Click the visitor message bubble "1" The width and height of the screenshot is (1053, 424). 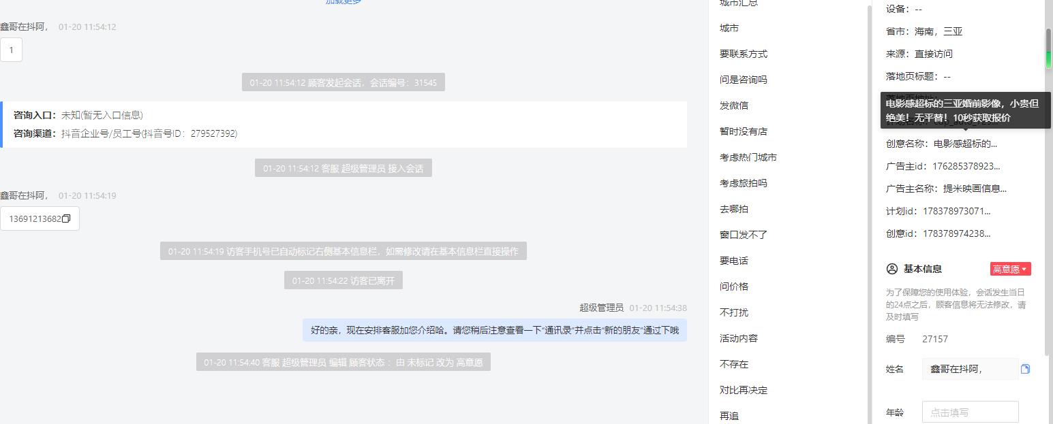11,50
